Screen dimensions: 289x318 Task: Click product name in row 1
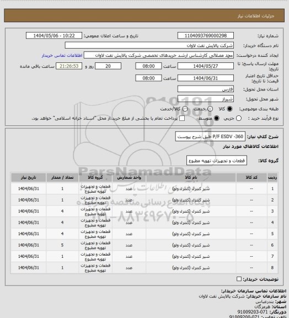(x=191, y=189)
